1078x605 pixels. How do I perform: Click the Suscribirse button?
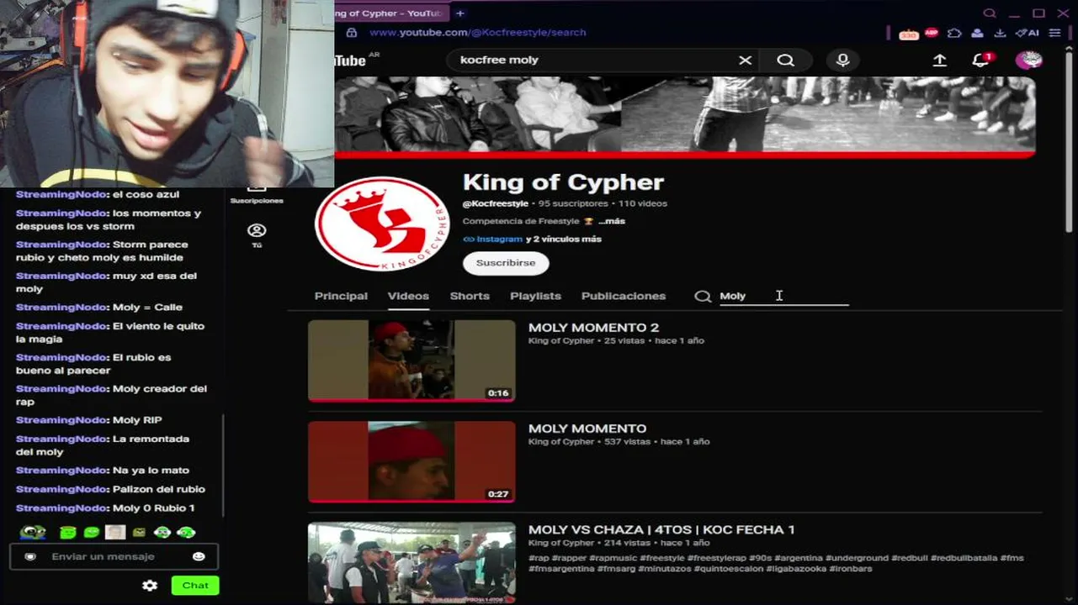506,263
